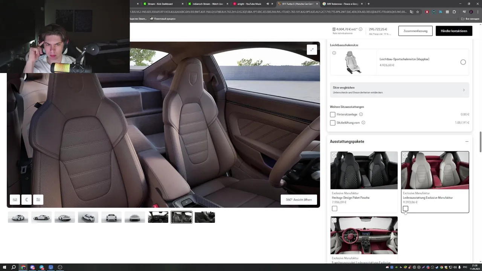
Task: Show info next to monthly rate price
Action: click(360, 29)
